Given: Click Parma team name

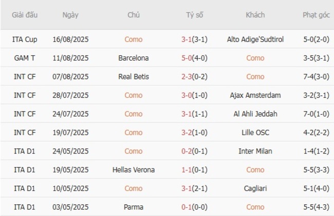Looking at the screenshot, I should pyautogui.click(x=134, y=207).
